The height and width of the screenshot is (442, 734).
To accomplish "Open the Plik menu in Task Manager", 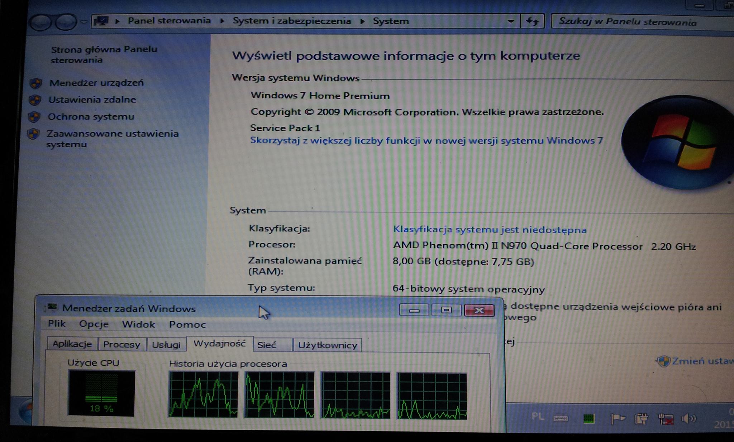I will [x=57, y=324].
